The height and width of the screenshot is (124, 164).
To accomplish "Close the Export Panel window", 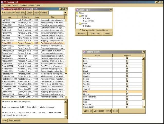I will tap(111, 10).
